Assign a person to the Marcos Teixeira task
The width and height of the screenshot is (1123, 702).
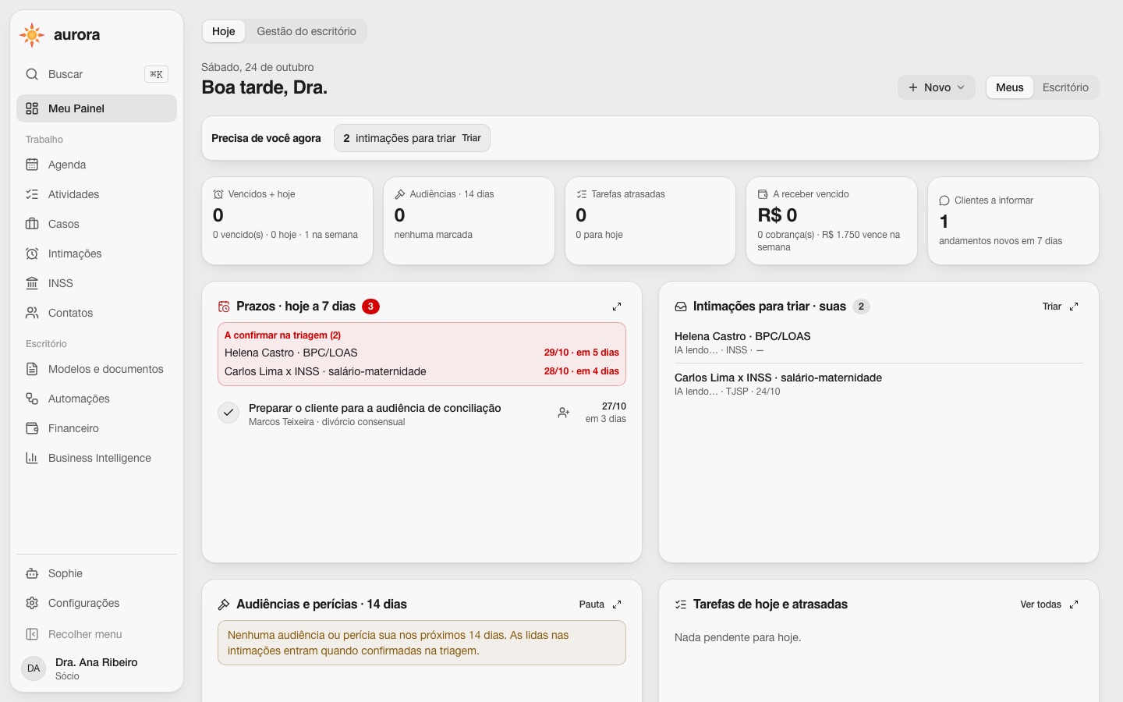pos(564,413)
